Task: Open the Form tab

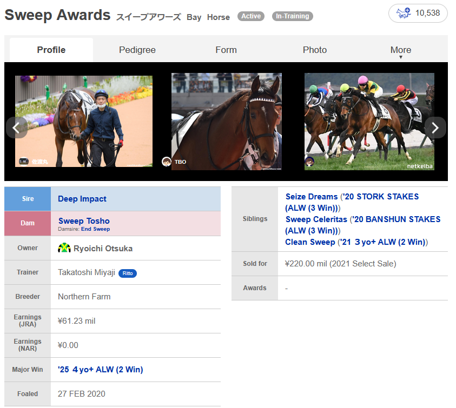Action: 226,50
